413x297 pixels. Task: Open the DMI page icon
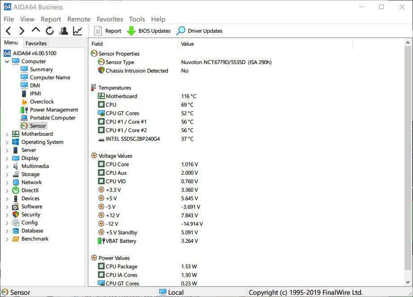[x=24, y=86]
